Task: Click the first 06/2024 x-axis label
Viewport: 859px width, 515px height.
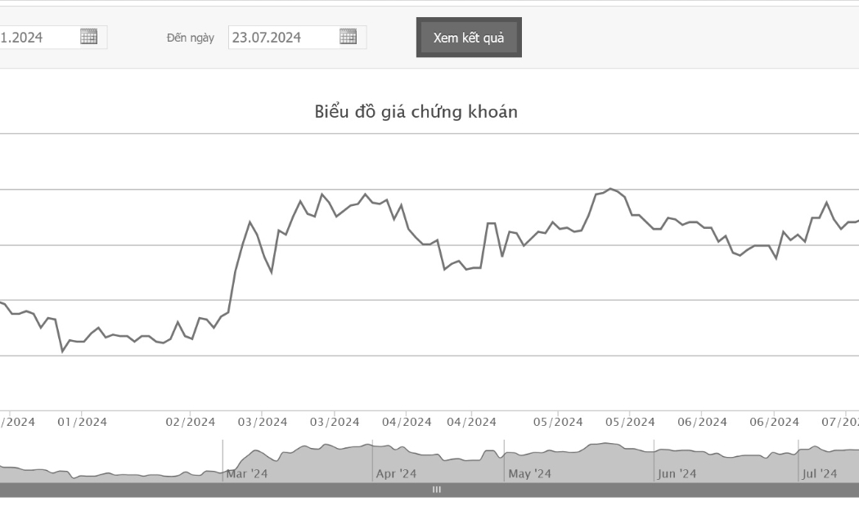Action: tap(702, 422)
